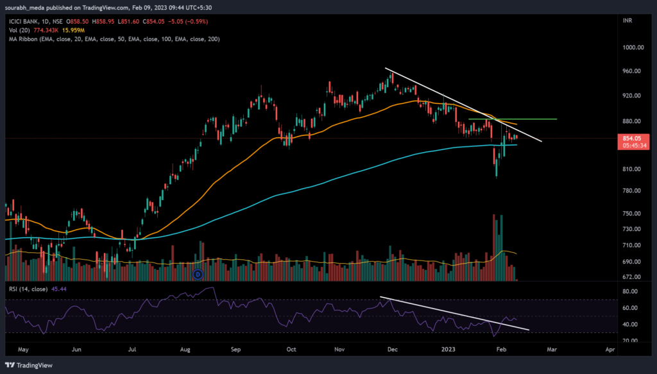Image resolution: width=657 pixels, height=374 pixels.
Task: Click the Feb label on time axis
Action: pos(501,349)
